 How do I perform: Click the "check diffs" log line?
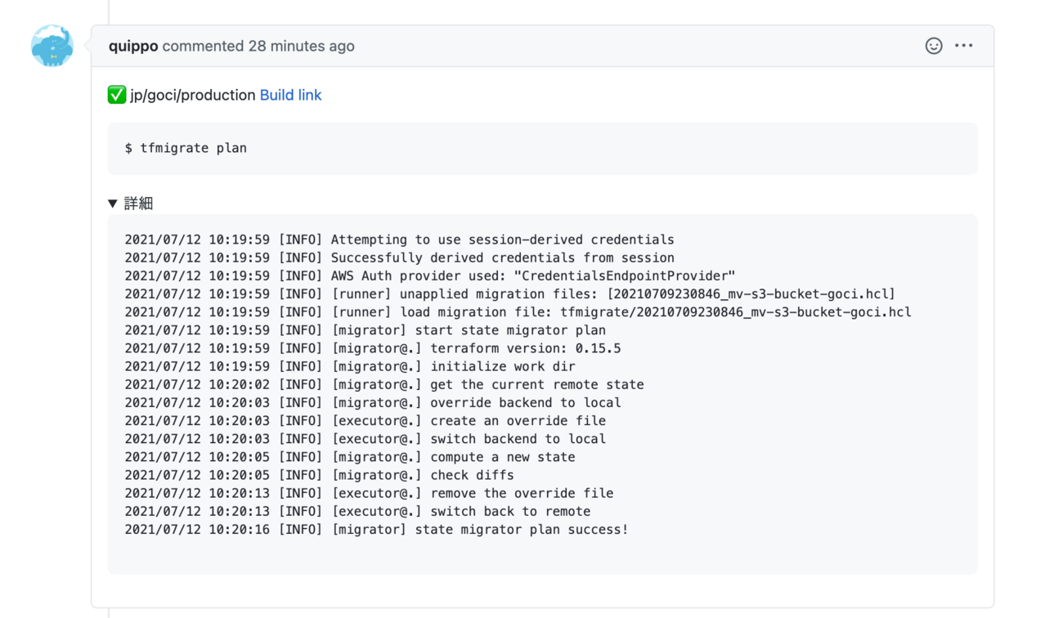(319, 475)
